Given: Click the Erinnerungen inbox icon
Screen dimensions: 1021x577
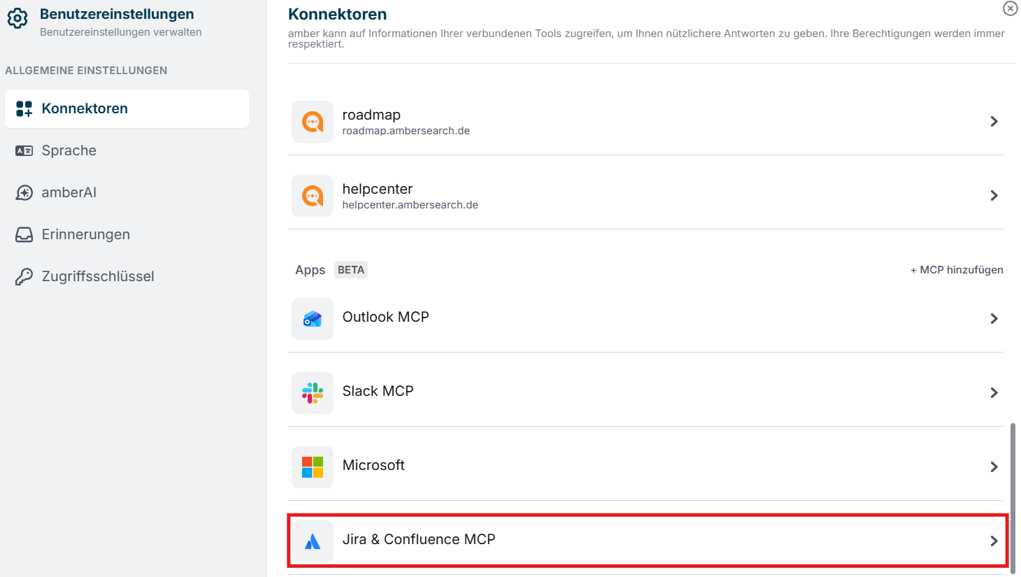Looking at the screenshot, I should coord(24,234).
